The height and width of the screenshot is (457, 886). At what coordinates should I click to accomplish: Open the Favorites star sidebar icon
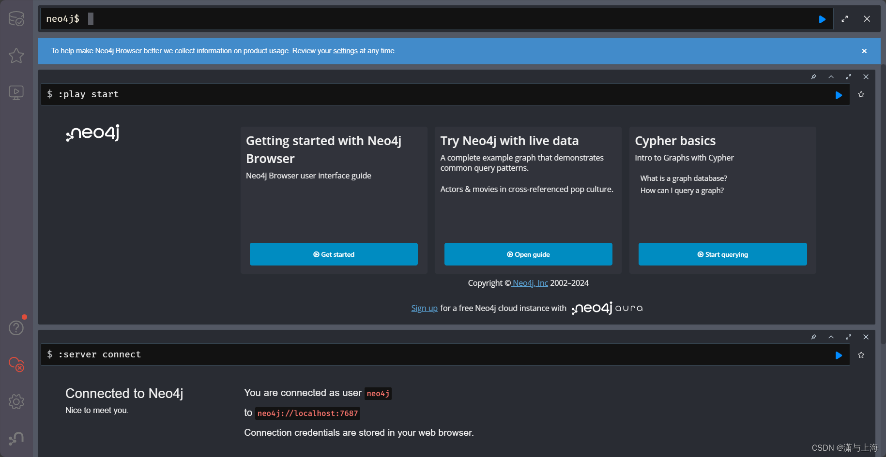tap(16, 56)
